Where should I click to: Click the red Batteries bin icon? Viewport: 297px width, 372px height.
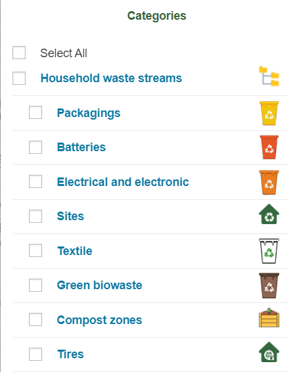pyautogui.click(x=269, y=147)
